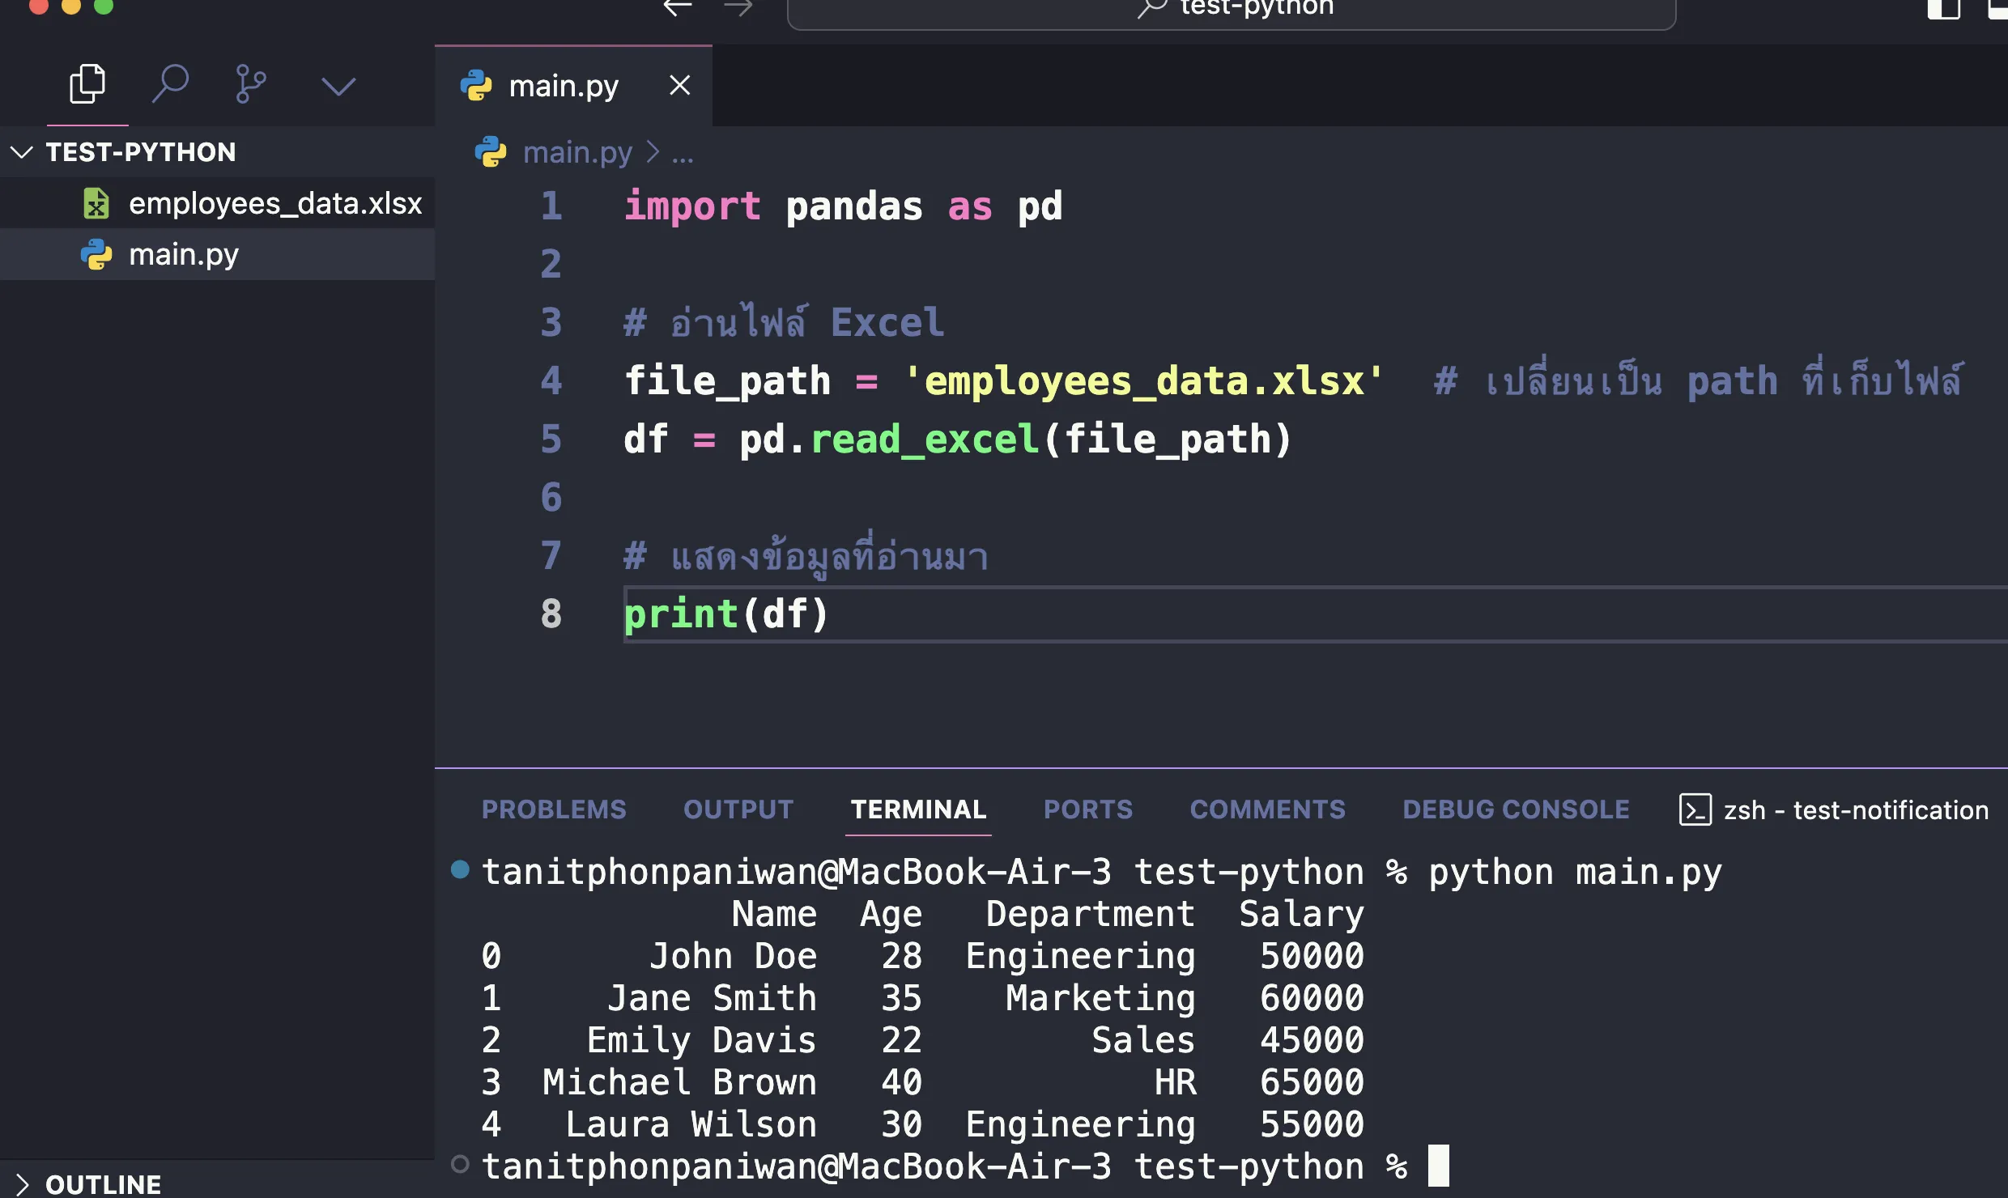Click the blue command status dot in terminal
Screen dimensions: 2008x1198
[460, 869]
